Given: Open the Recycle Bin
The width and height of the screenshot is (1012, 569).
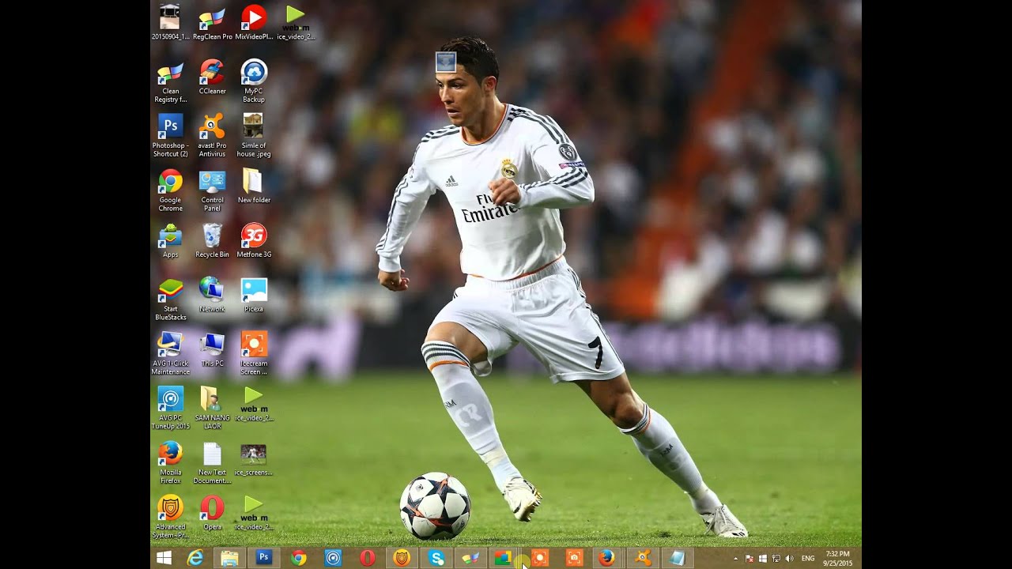Looking at the screenshot, I should pos(212,241).
